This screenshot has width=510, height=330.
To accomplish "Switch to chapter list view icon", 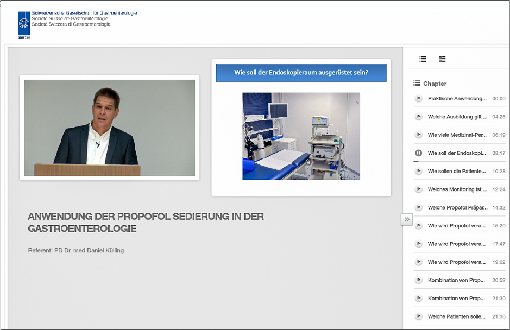I will tap(423, 59).
